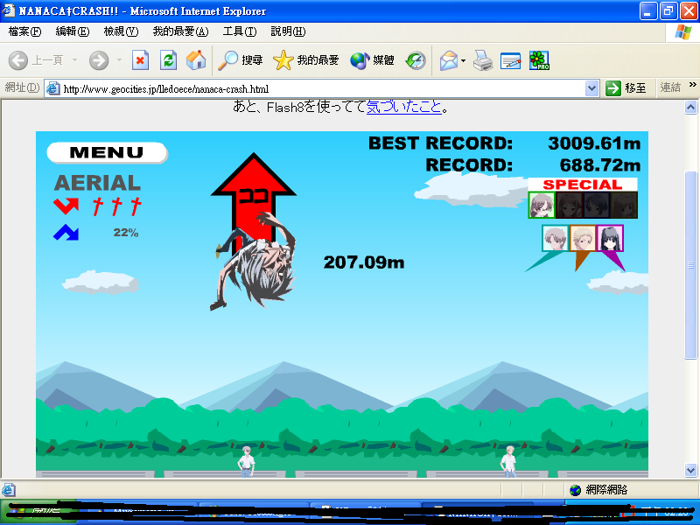Screen dimensions: 700x525
Task: Click the 網址(D) address label
Action: point(23,87)
